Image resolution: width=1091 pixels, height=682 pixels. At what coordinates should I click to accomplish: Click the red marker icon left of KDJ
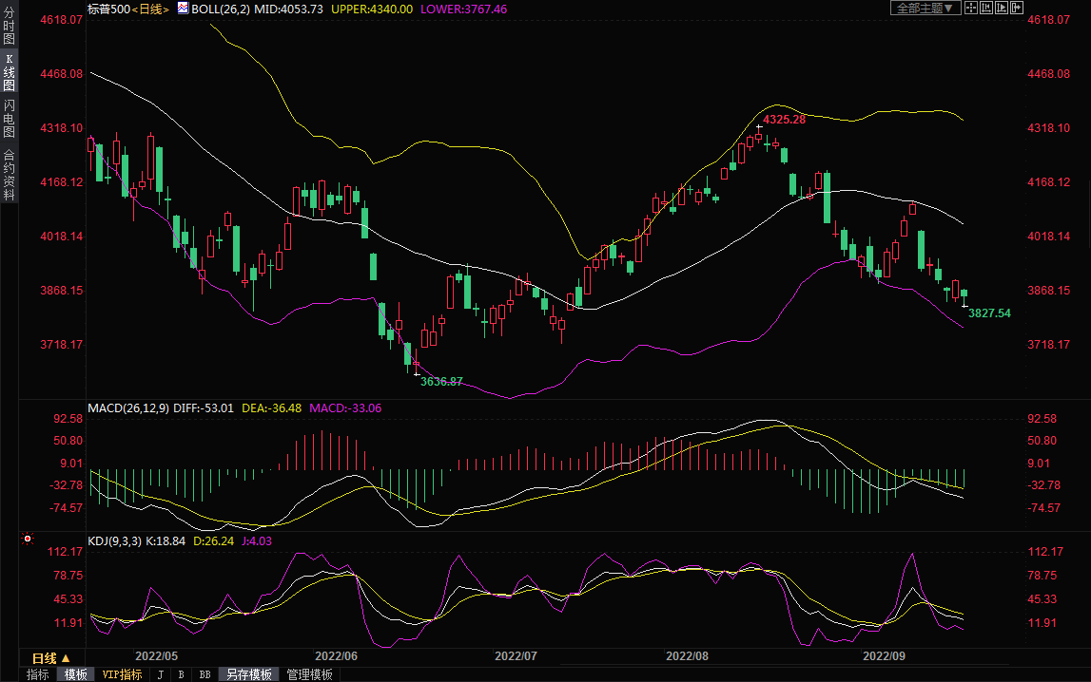tap(27, 540)
